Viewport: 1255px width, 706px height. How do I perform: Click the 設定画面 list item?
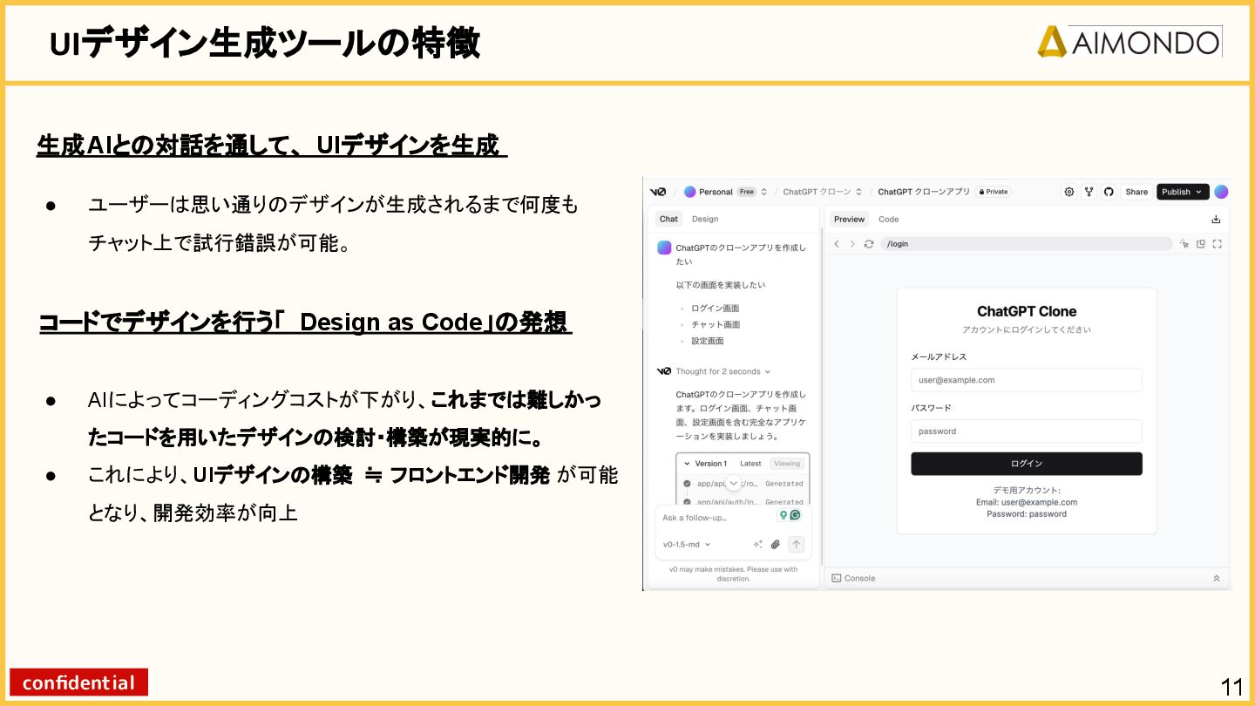(708, 341)
